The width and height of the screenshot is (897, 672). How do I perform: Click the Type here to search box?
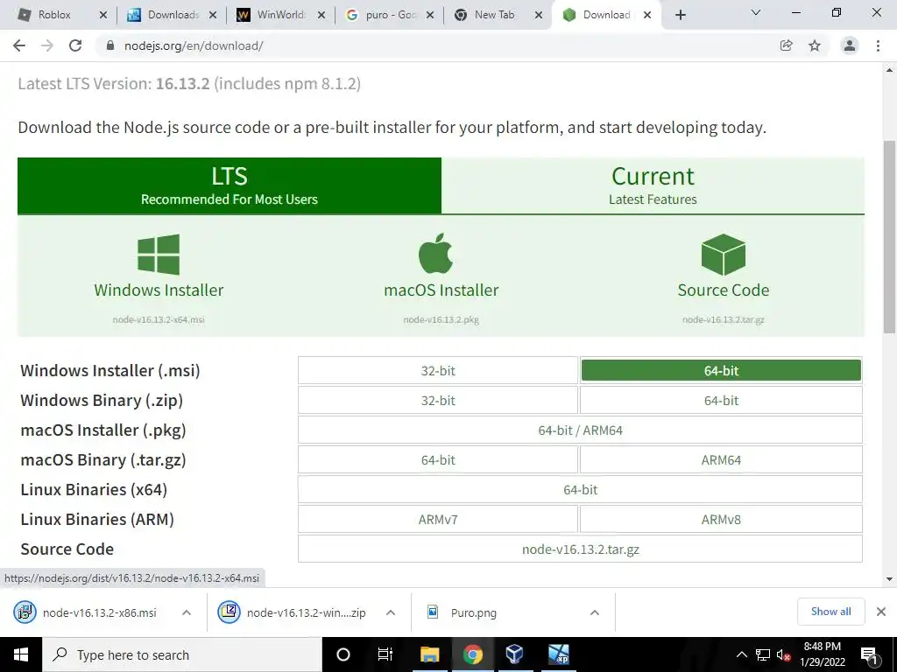coord(182,654)
